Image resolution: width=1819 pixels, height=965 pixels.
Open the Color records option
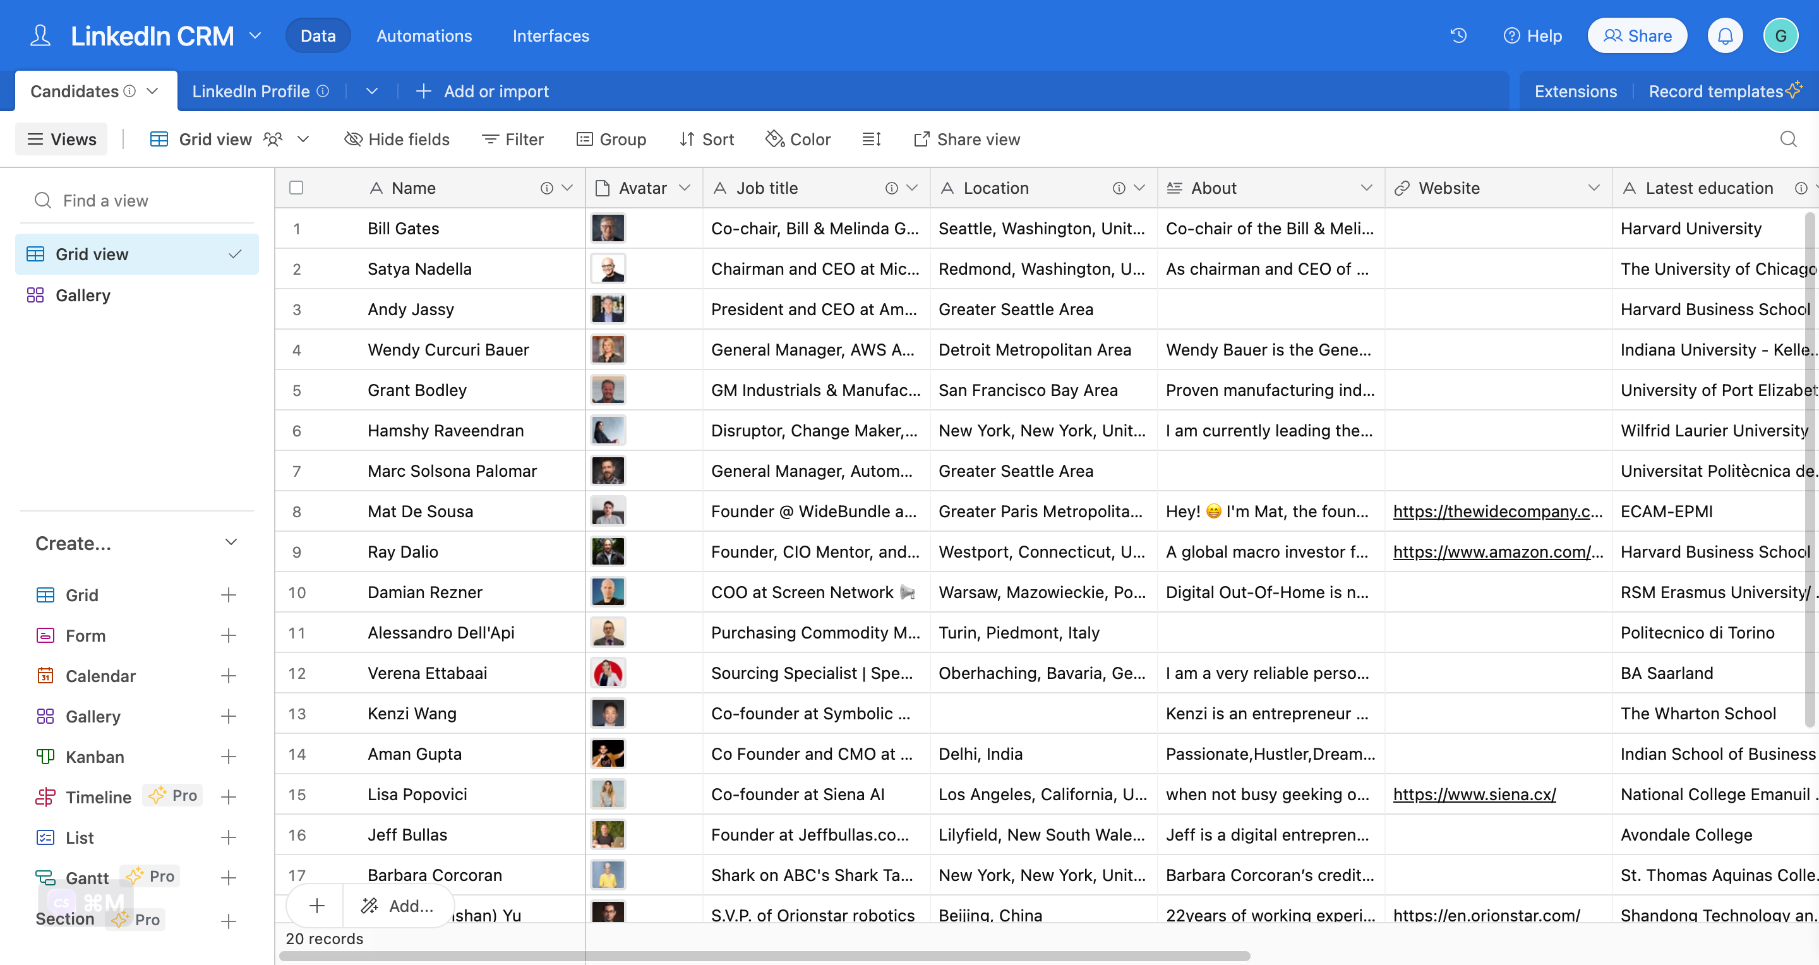click(798, 139)
